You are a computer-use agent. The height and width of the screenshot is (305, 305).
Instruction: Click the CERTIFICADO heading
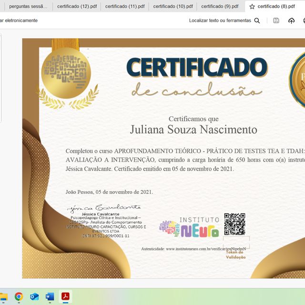coord(197,67)
